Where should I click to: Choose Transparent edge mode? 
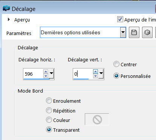[49, 129]
